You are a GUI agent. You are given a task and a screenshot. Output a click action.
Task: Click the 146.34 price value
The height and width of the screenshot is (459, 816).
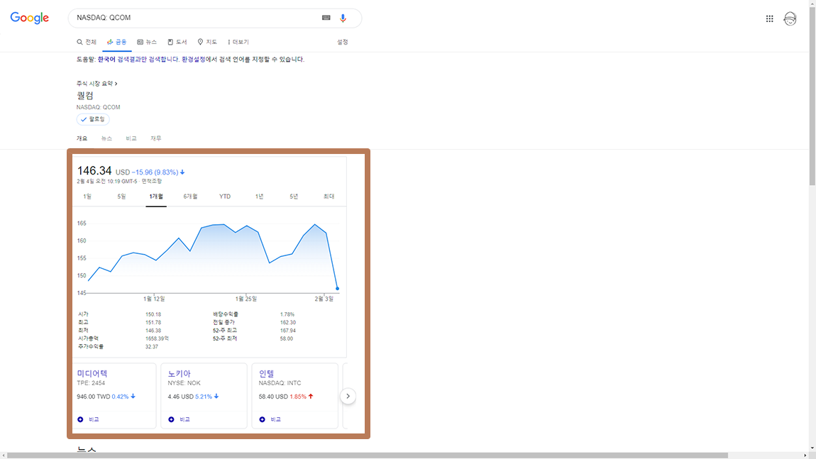[94, 171]
